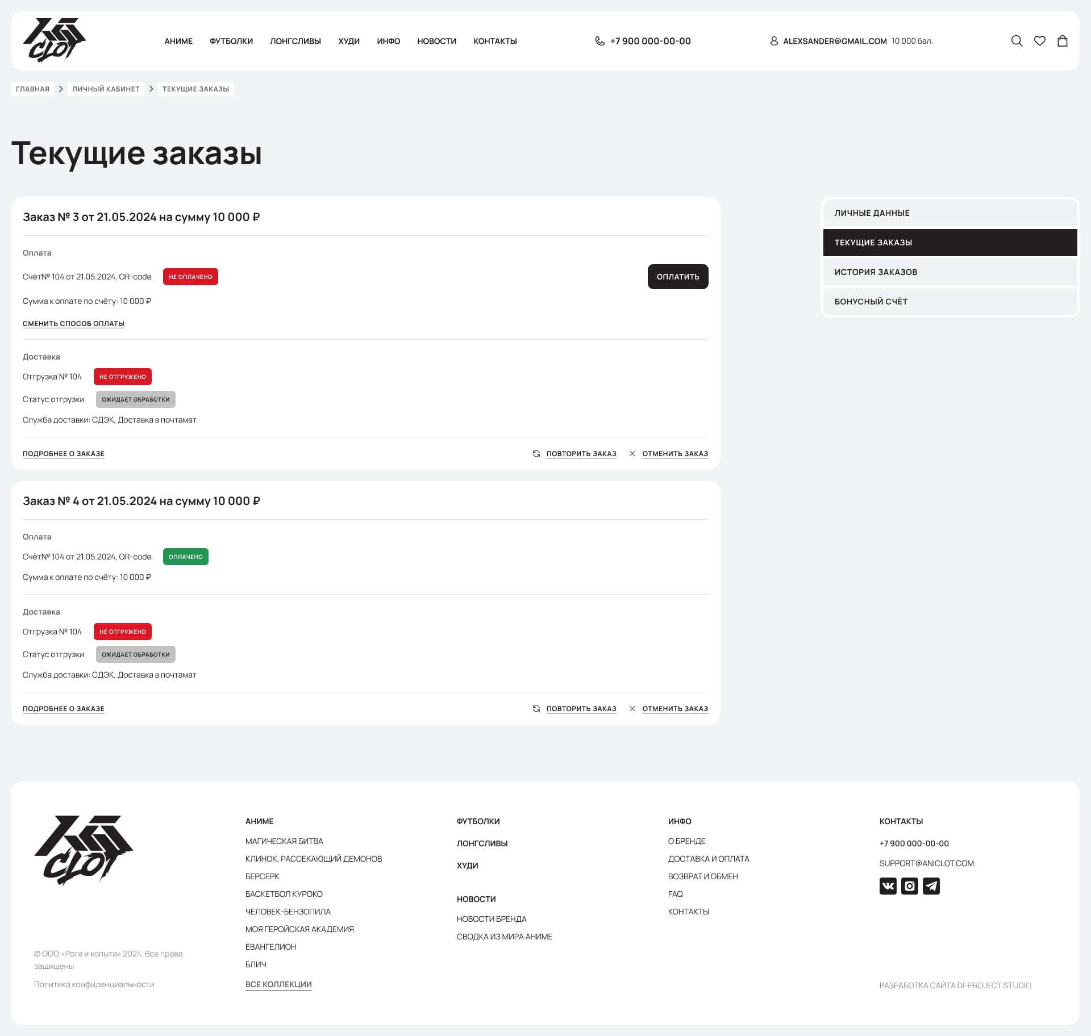
Task: Open the VK social icon in footer
Action: click(x=888, y=885)
